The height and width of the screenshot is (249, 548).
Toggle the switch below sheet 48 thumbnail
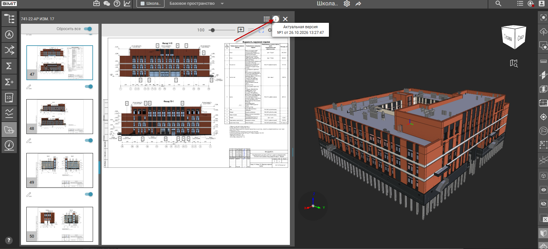click(89, 140)
